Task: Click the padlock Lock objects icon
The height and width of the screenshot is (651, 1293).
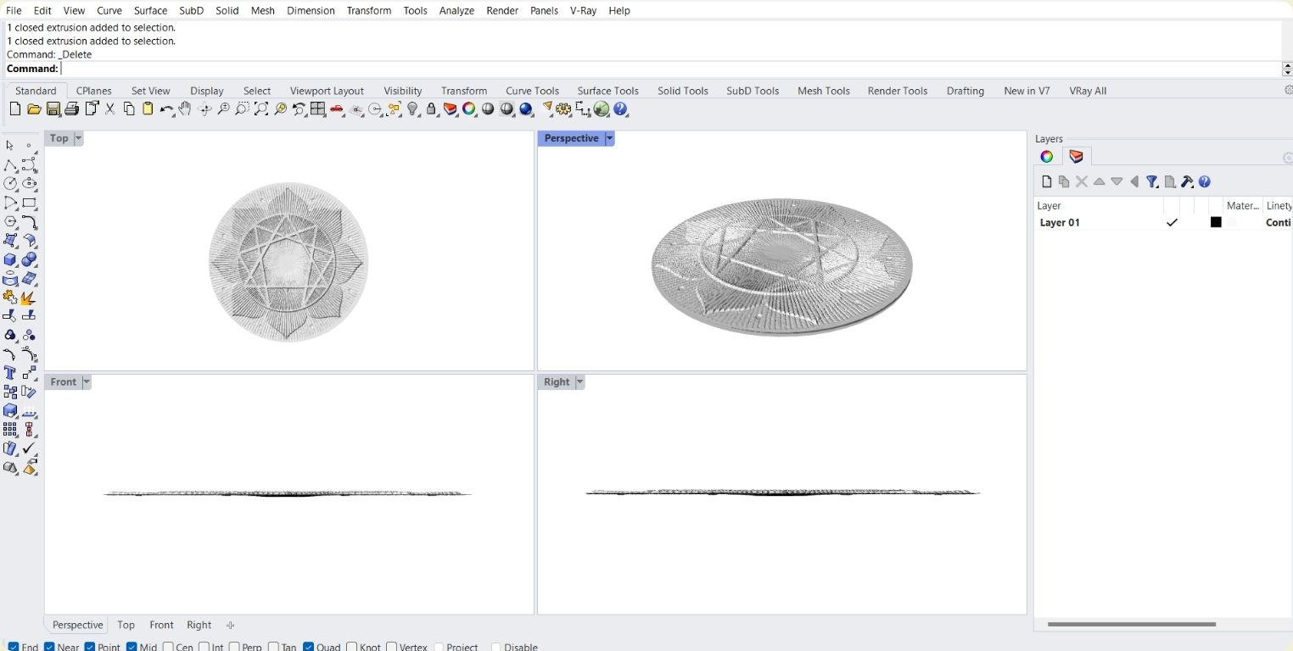Action: click(432, 109)
